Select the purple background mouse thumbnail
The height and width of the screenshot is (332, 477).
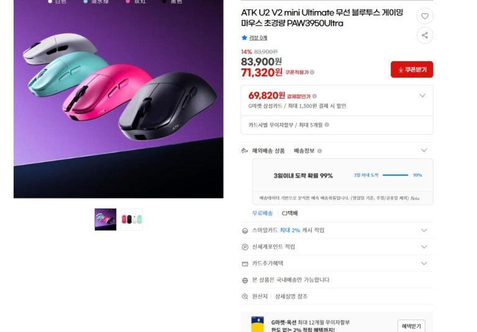pos(105,219)
